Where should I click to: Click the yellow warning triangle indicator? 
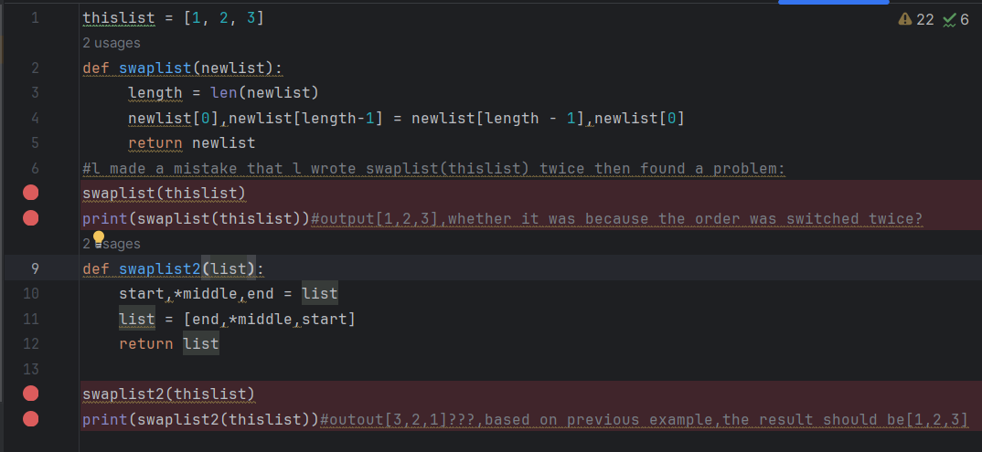(905, 18)
